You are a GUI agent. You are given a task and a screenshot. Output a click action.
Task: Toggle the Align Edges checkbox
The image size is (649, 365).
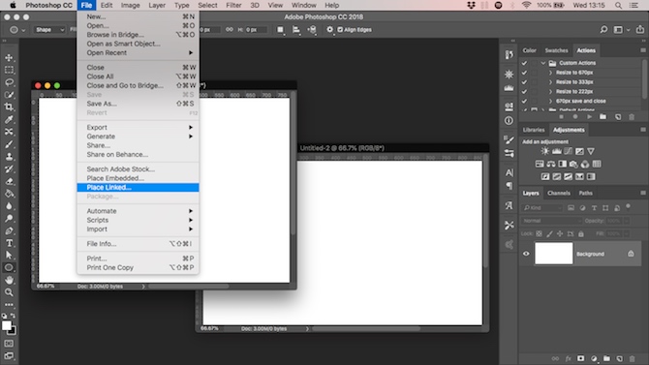pyautogui.click(x=340, y=30)
